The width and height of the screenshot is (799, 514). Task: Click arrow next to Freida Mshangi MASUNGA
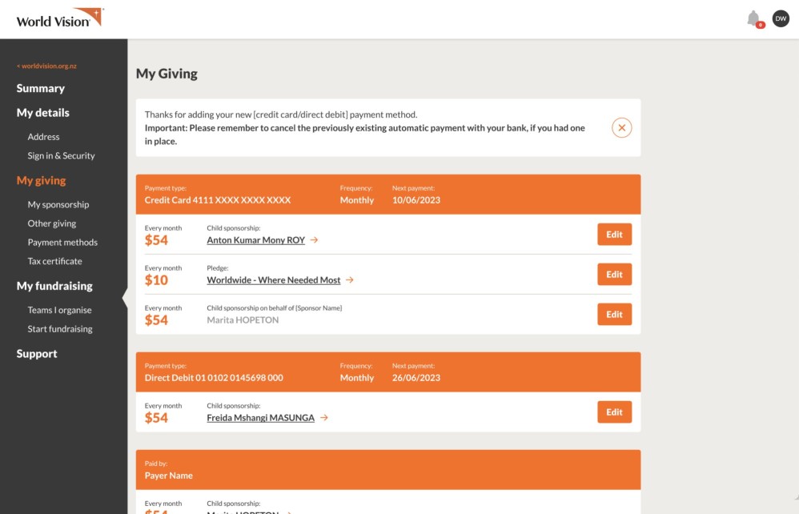tap(324, 418)
